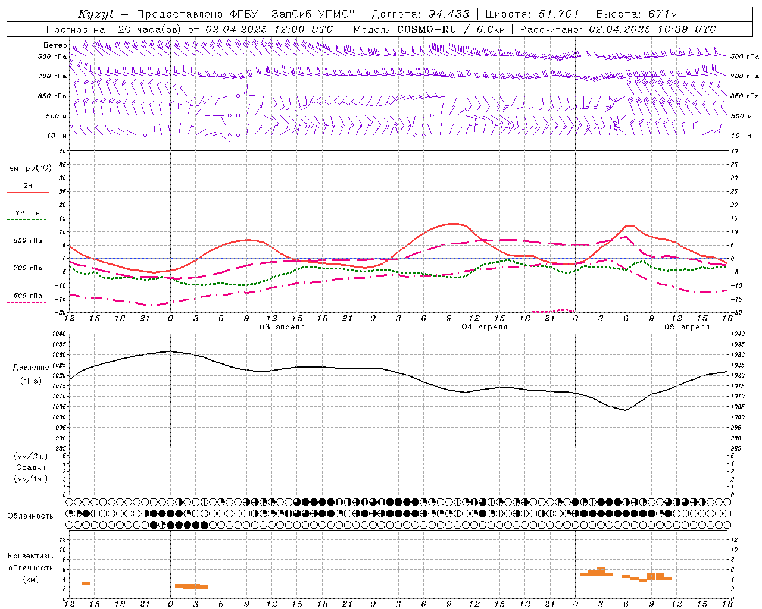This screenshot has height=609, width=762.
Task: Click 'Рассчитано: 02.04.2025 16:39 UTC' timestamp
Action: (618, 29)
